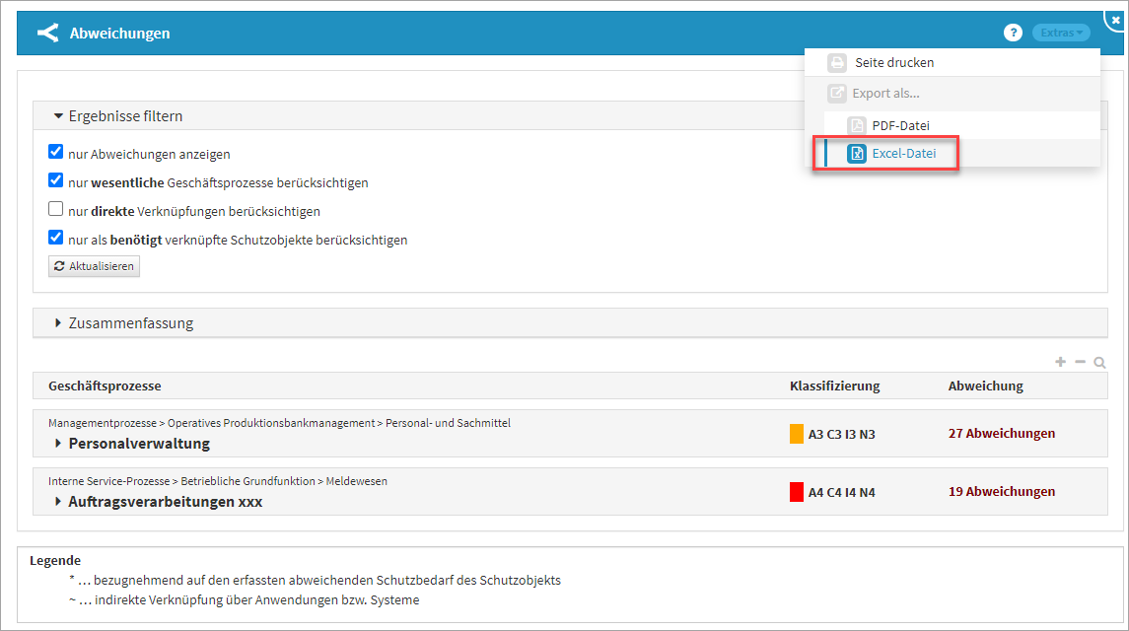Select Seite drucken menu entry

point(893,62)
